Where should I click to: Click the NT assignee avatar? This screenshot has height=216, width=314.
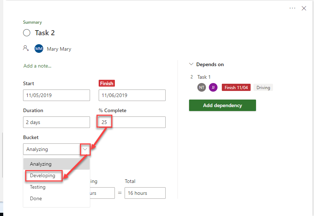tap(202, 87)
